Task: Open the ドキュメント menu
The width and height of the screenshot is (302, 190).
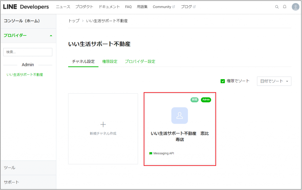Action: (x=109, y=7)
